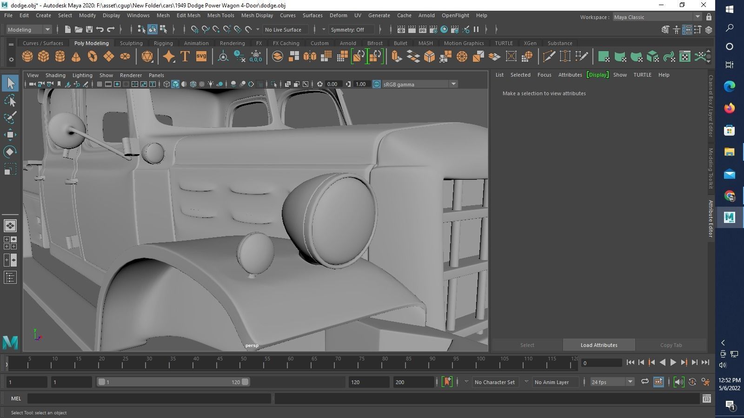Image resolution: width=744 pixels, height=418 pixels.
Task: Open the 24 fps frame rate dropdown
Action: pos(612,382)
